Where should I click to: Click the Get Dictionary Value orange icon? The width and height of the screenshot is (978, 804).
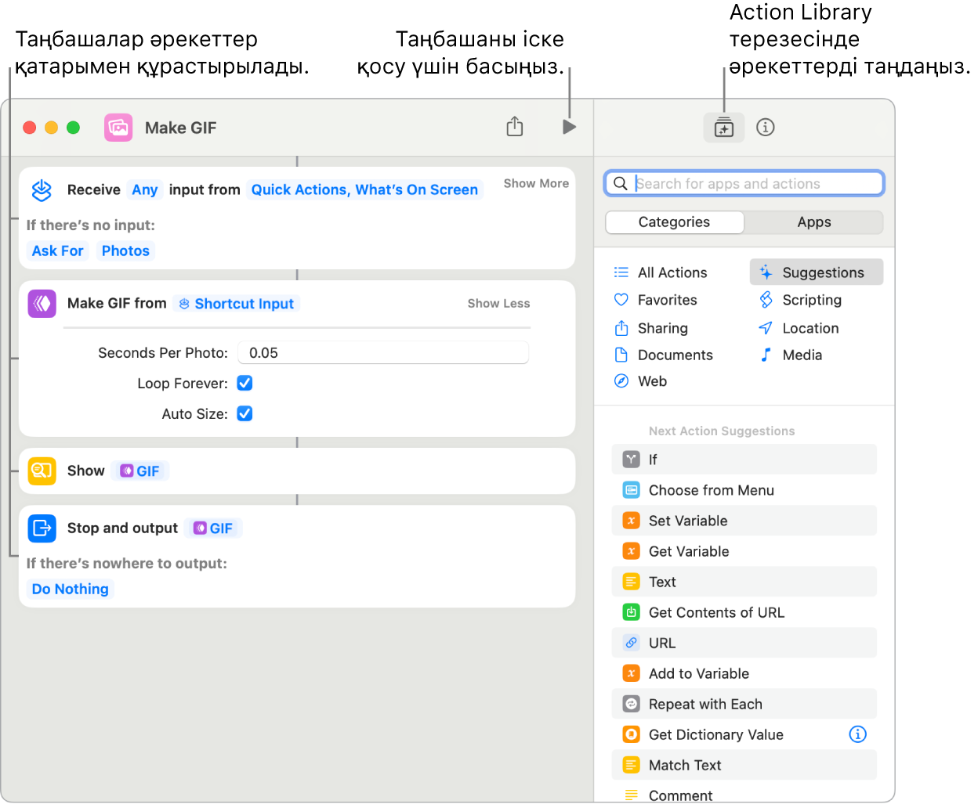tap(632, 734)
